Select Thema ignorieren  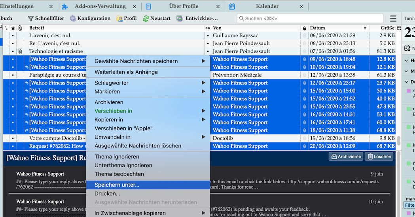coord(148,157)
